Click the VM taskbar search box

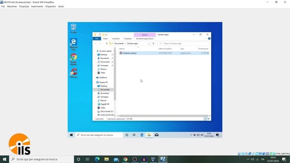[x=99, y=135]
